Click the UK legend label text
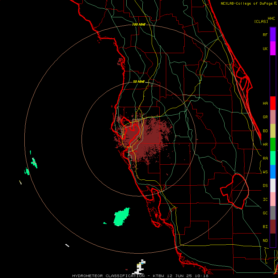278x278 pixels. tap(265, 48)
